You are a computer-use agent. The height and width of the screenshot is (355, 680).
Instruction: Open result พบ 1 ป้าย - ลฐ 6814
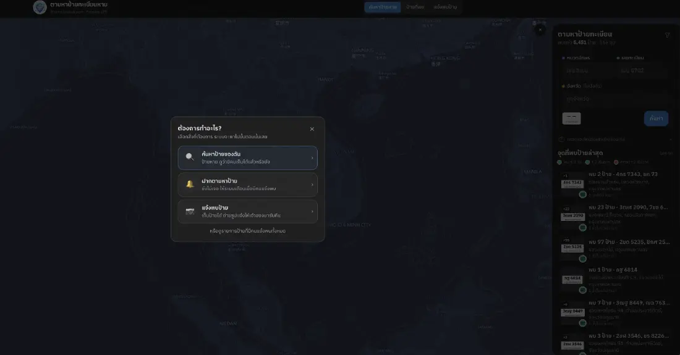coord(615,280)
